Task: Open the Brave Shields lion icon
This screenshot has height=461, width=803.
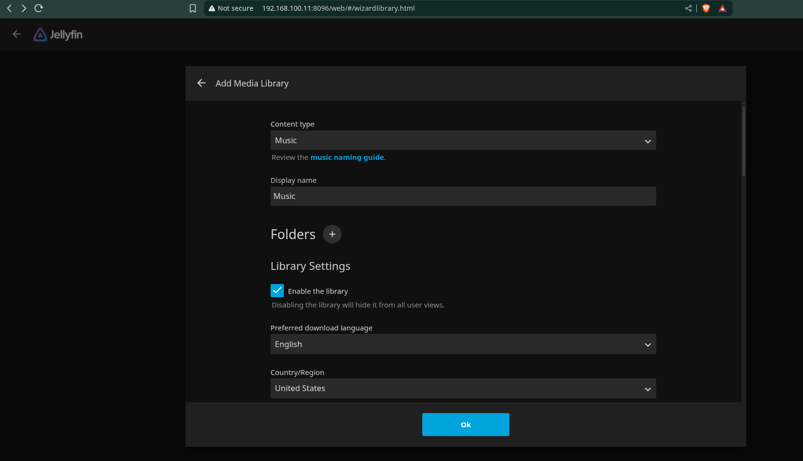Action: coord(706,8)
